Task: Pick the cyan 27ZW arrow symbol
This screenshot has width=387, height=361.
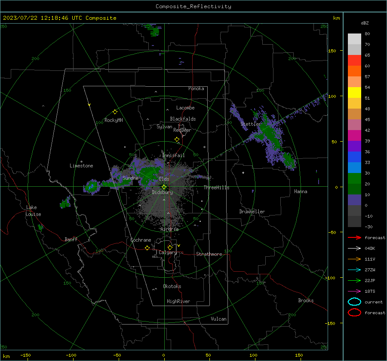Action: [354, 270]
